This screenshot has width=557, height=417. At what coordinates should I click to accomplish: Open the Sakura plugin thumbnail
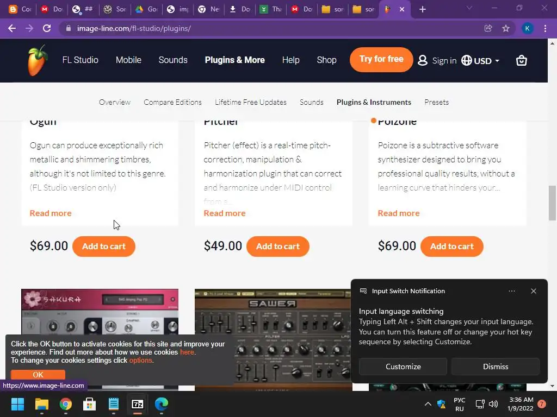click(x=100, y=311)
